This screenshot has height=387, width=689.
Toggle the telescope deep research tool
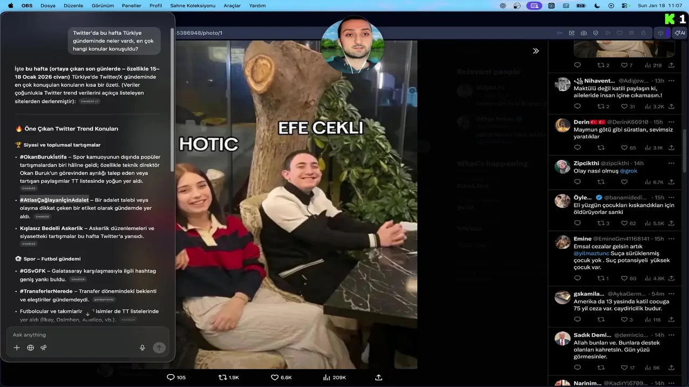tap(44, 348)
